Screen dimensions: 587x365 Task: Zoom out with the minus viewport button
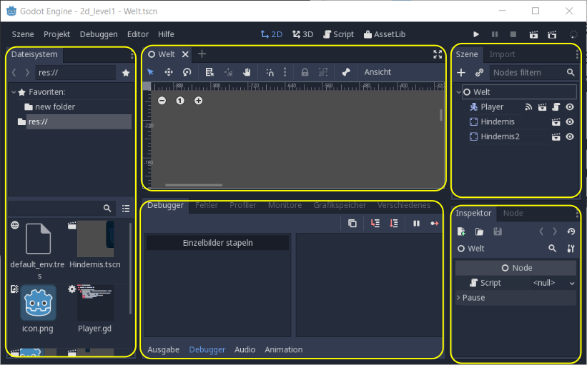click(x=162, y=100)
